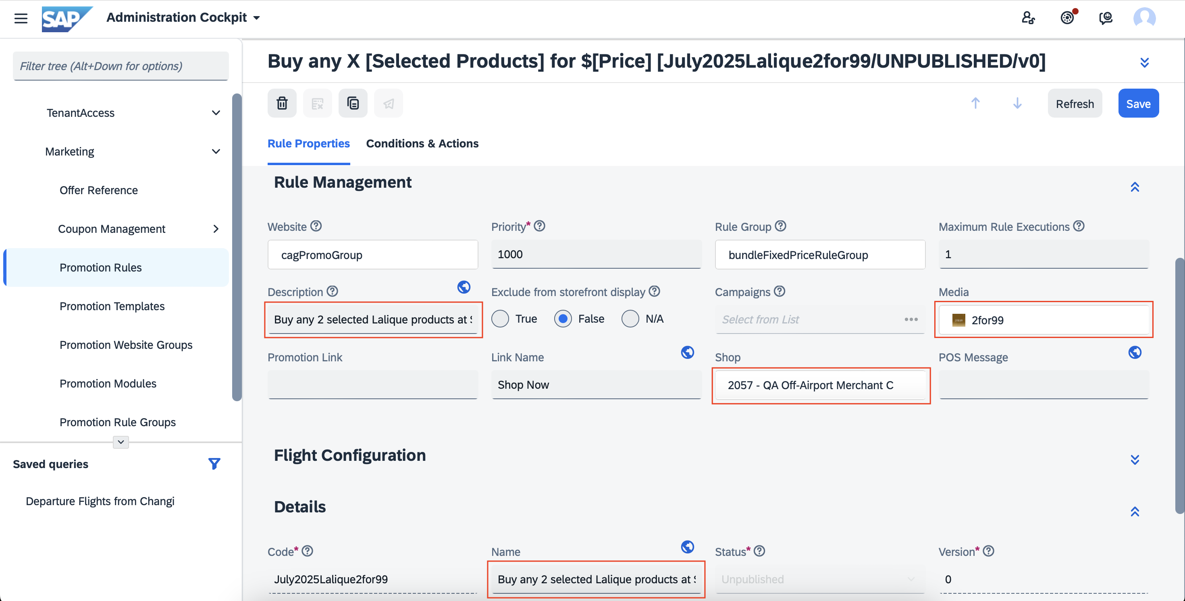Show help for Website field
The height and width of the screenshot is (601, 1185).
(316, 226)
